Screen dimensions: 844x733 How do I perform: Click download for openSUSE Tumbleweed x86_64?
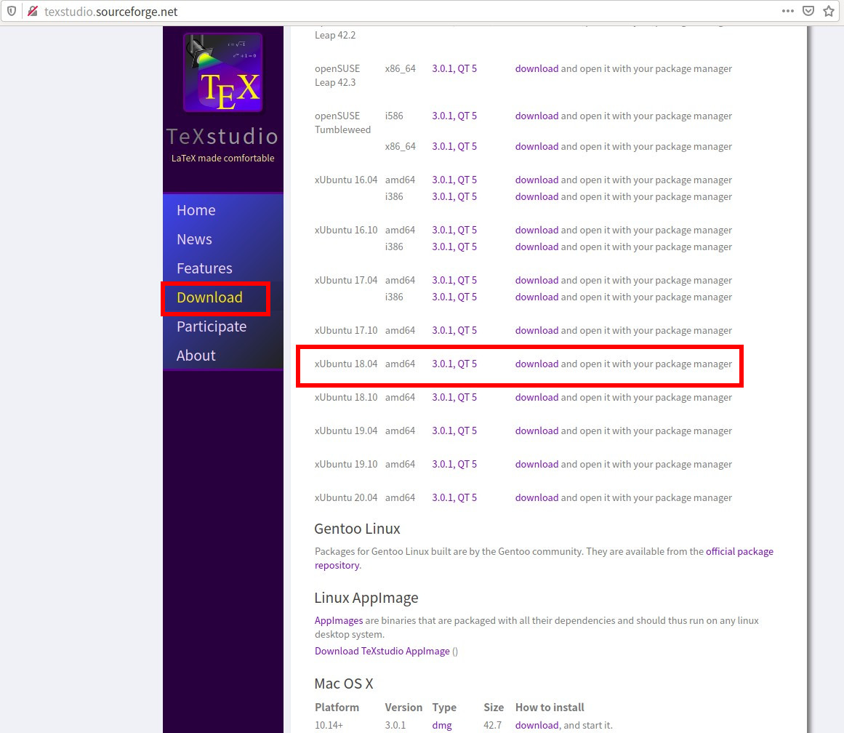536,146
